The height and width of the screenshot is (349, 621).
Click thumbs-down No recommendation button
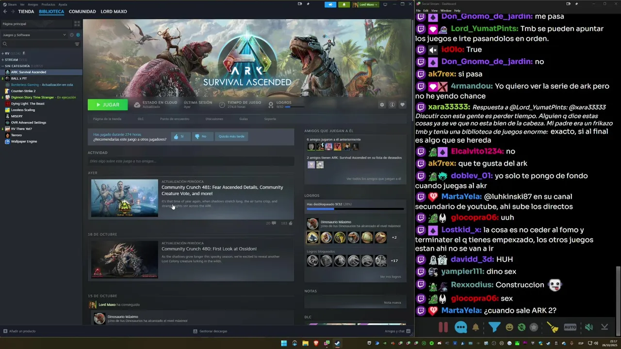202,136
